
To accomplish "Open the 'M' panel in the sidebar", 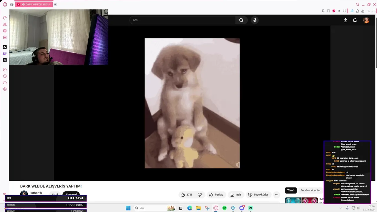I will point(5,37).
